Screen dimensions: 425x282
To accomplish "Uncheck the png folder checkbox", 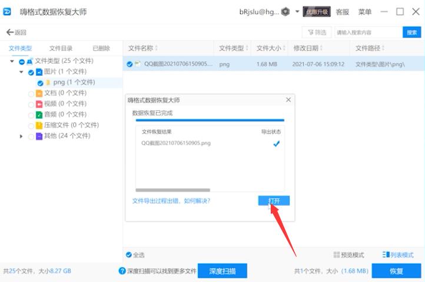I will [x=41, y=83].
